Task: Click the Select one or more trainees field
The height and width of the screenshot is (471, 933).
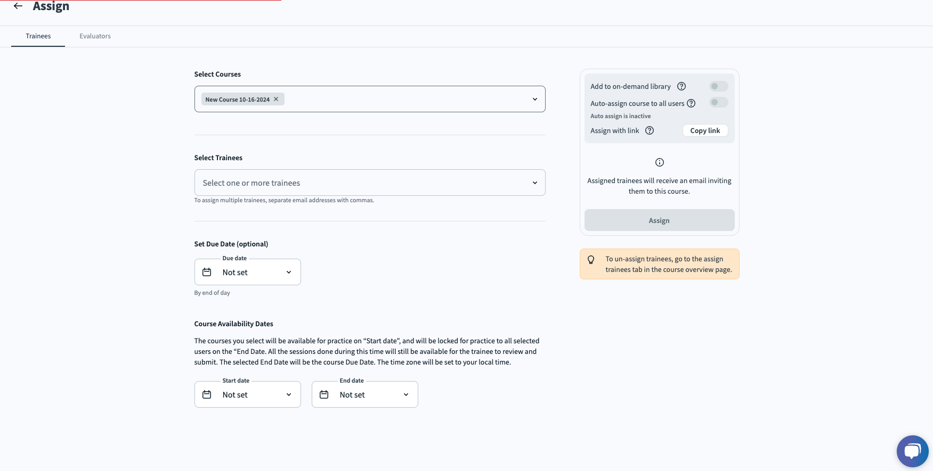Action: click(362, 183)
